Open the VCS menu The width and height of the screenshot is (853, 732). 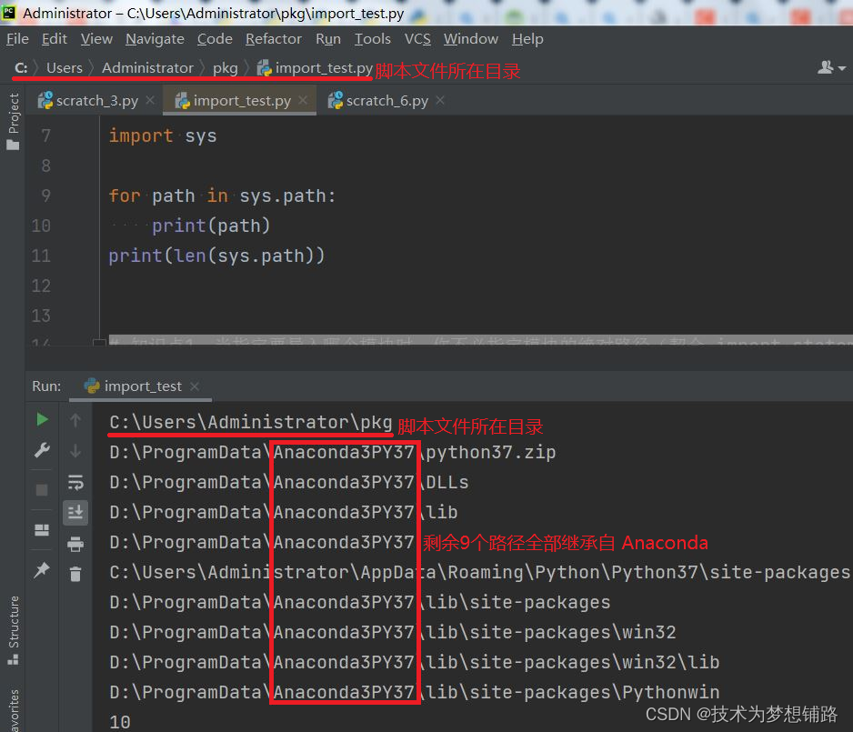(x=417, y=39)
